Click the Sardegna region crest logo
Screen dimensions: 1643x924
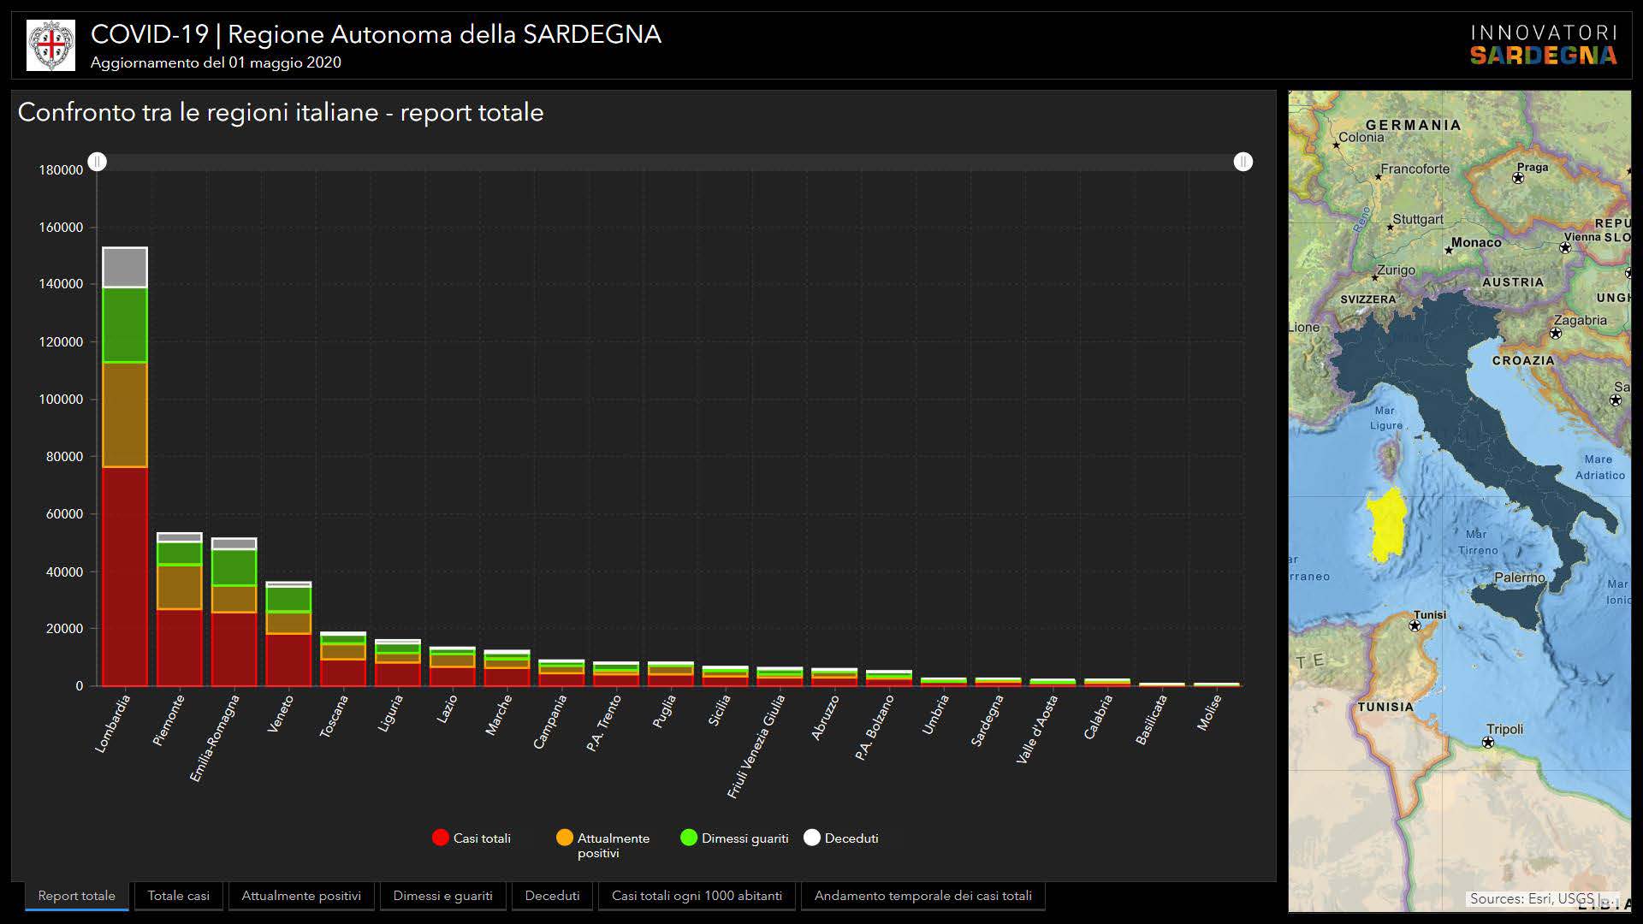50,45
